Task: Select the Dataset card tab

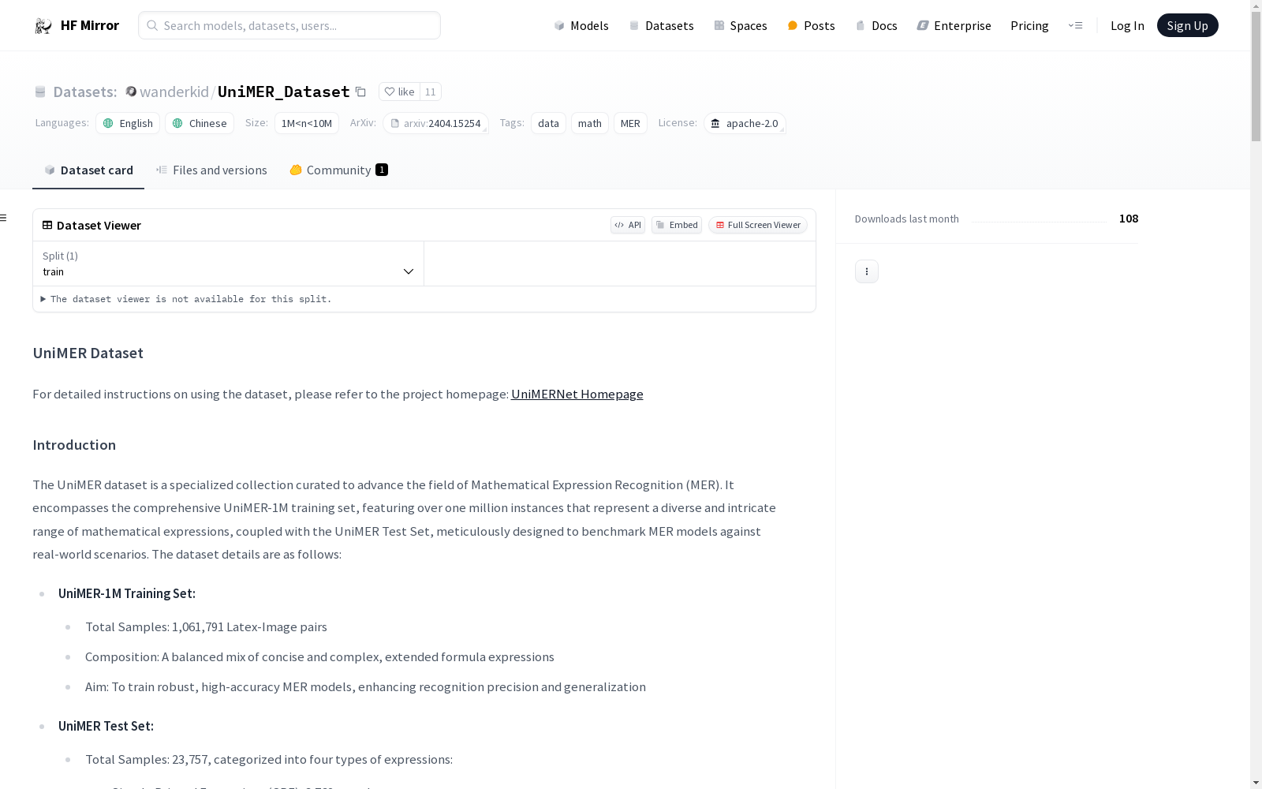Action: pos(88,170)
